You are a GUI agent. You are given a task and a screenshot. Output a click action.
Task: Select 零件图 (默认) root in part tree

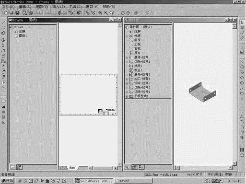click(141, 27)
